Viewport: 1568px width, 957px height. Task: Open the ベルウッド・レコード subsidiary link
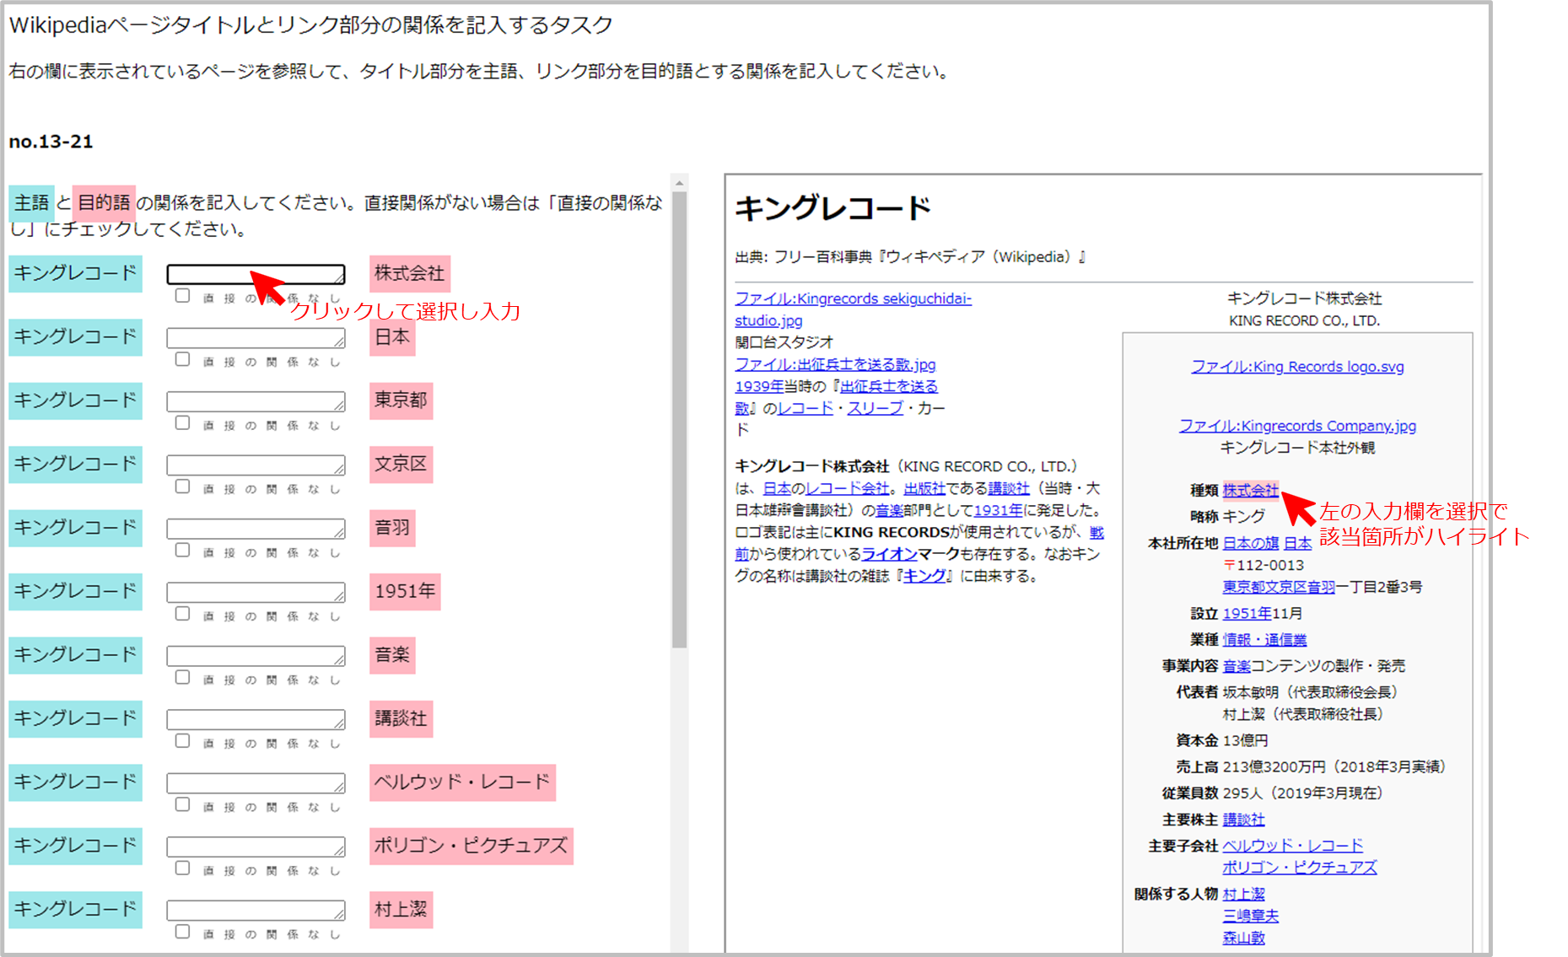point(1291,845)
